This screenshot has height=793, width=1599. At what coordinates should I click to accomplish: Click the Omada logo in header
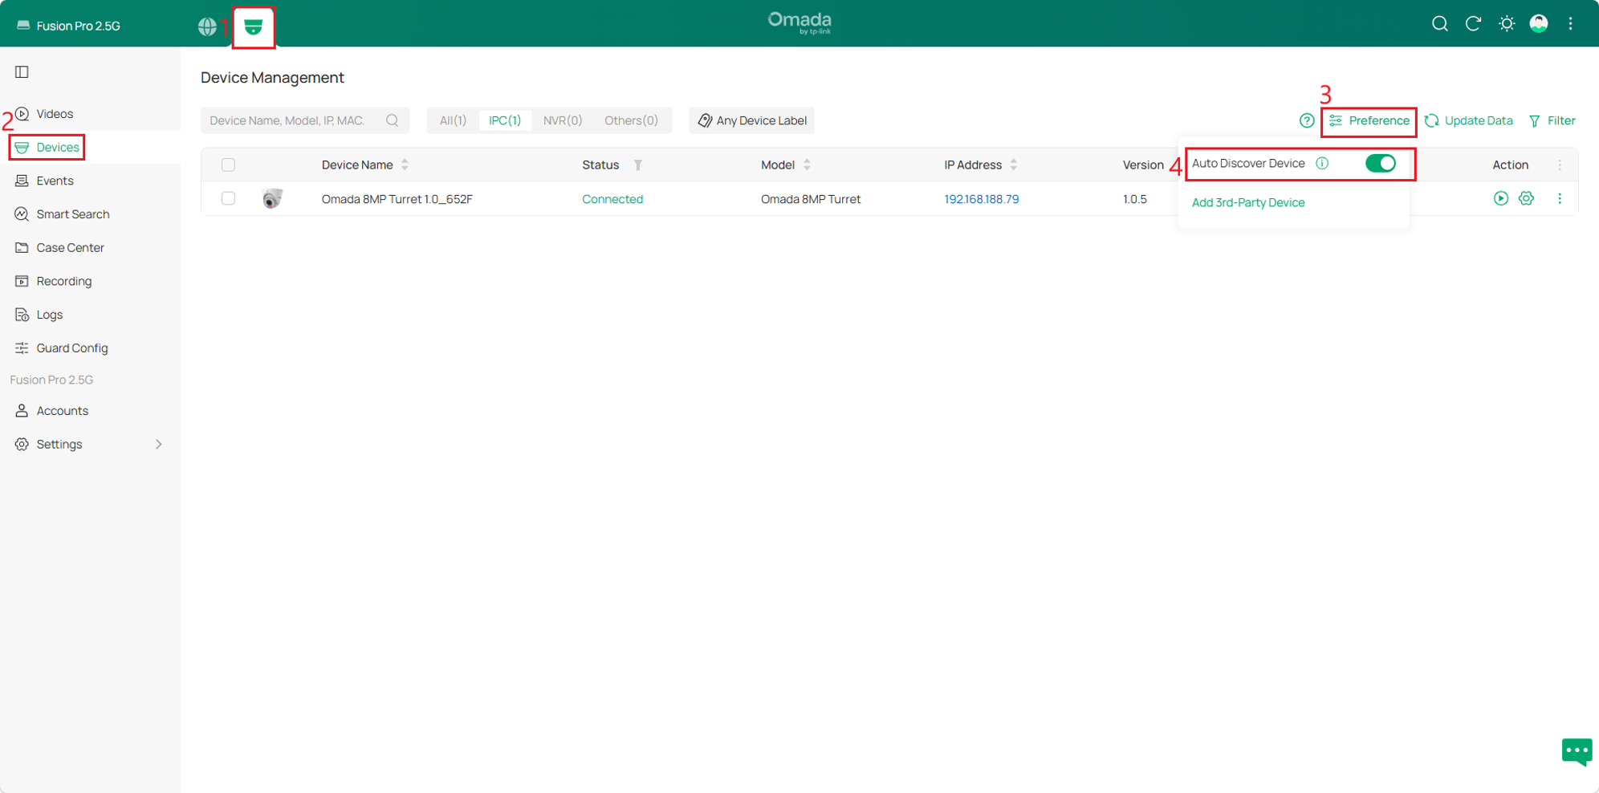799,22
